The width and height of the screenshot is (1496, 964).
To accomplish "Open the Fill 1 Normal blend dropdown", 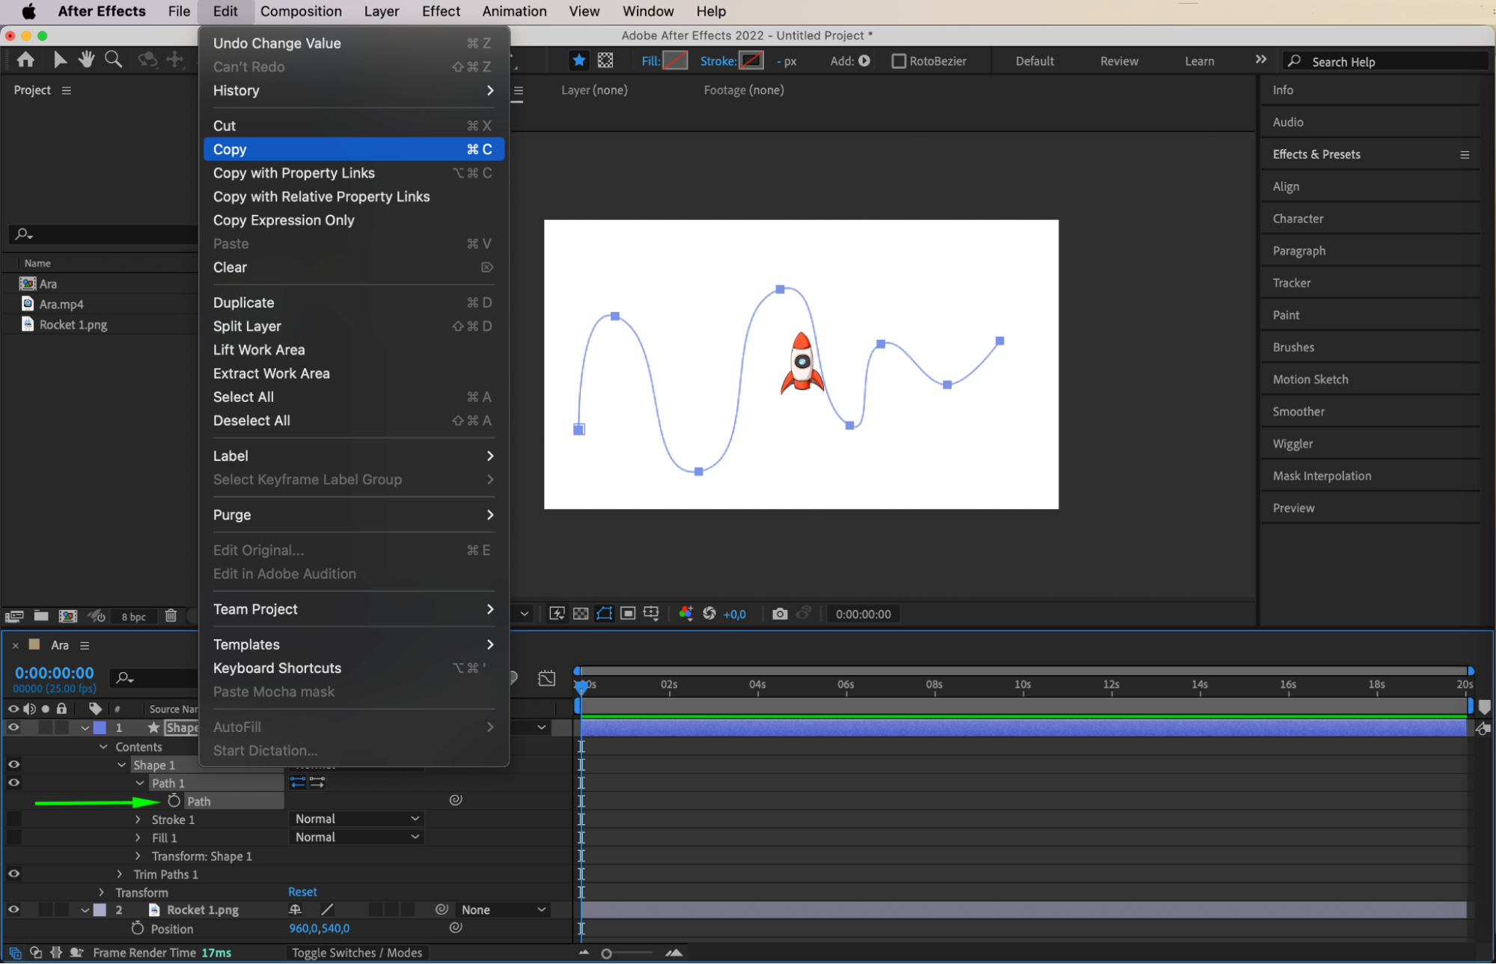I will [x=356, y=837].
